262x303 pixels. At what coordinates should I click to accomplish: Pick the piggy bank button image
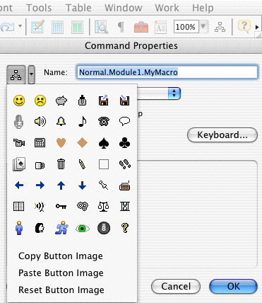point(61,101)
